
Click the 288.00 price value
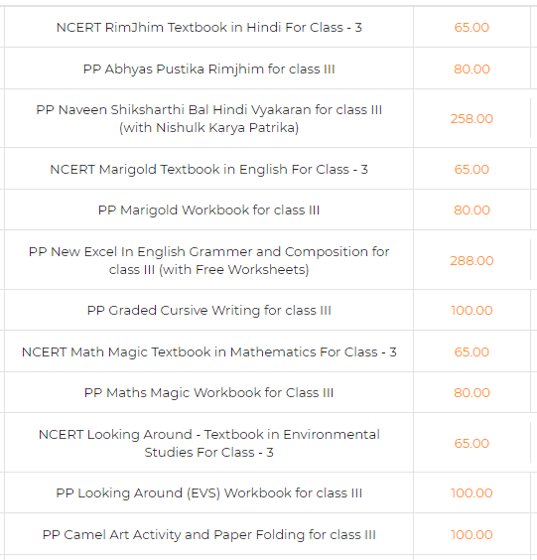click(x=471, y=261)
